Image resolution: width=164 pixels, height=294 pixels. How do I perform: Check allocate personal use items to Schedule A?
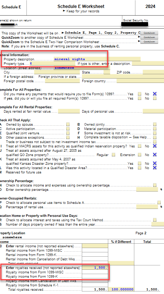click(159, 202)
